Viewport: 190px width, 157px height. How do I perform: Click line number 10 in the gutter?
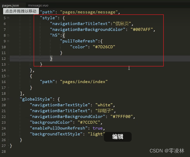click(x=3, y=47)
